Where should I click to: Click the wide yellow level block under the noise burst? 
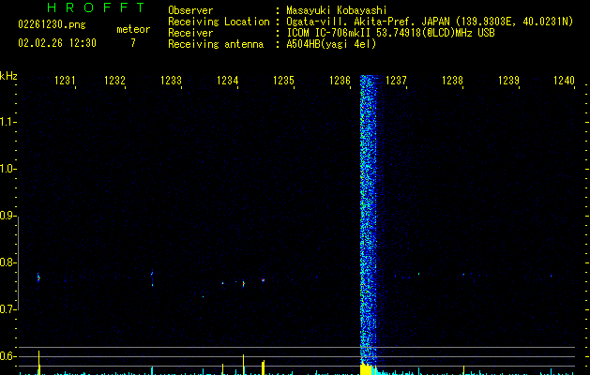coord(366,369)
